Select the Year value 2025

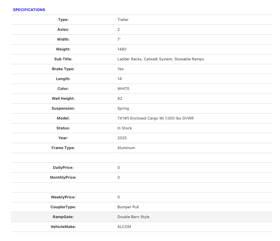[122, 138]
